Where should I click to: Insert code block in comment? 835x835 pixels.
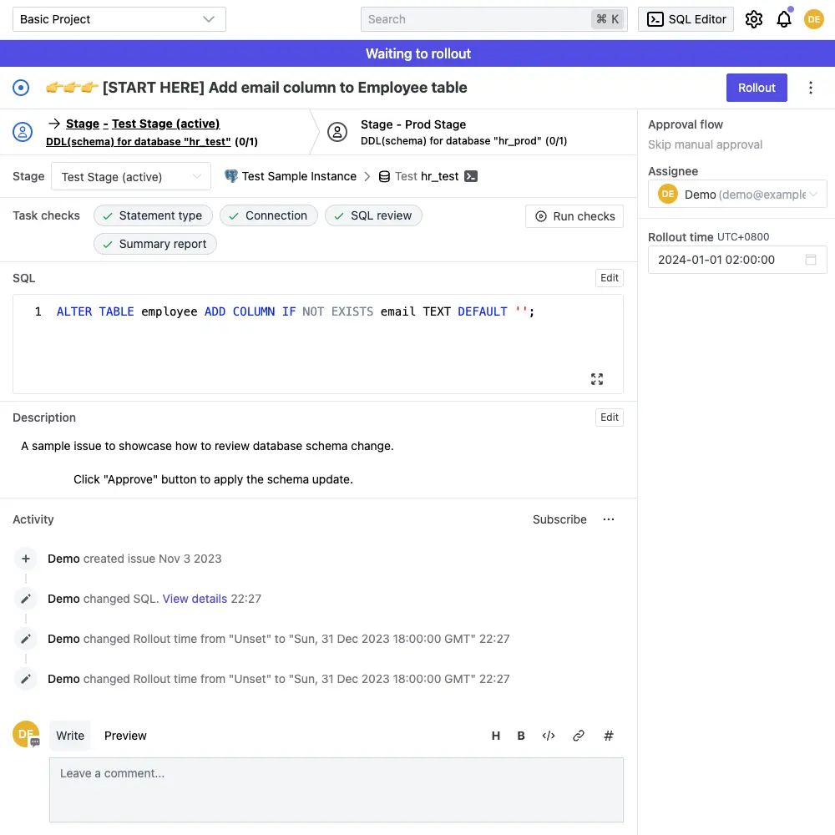(549, 736)
